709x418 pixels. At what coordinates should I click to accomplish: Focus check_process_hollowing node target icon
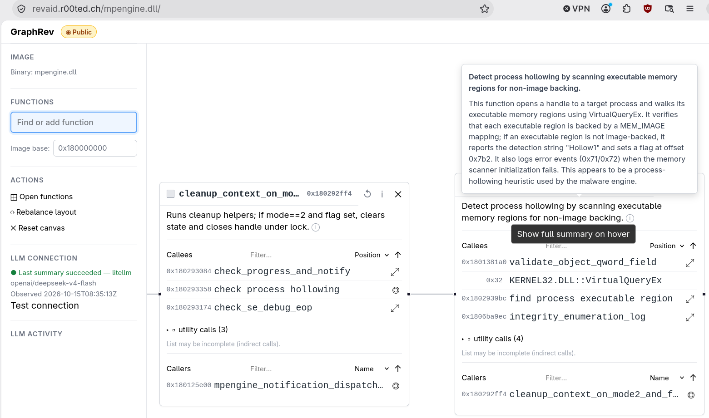(396, 290)
